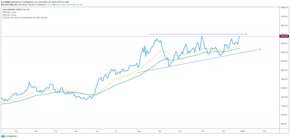Image resolution: width=290 pixels, height=139 pixels.
Task: Click the Apr label on time axis
Action: (56, 131)
